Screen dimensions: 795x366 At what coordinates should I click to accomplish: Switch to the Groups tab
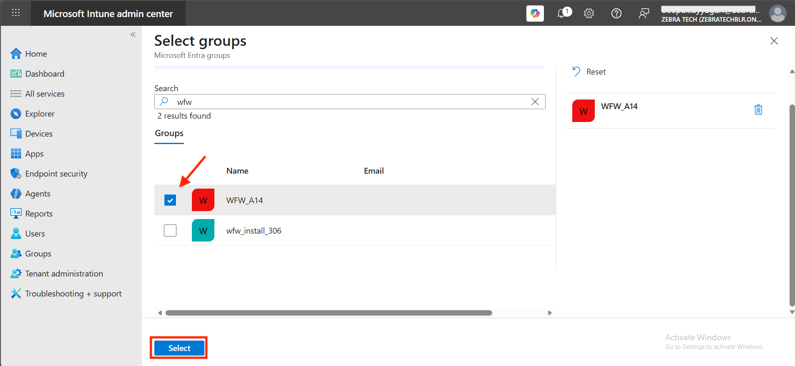coord(169,133)
